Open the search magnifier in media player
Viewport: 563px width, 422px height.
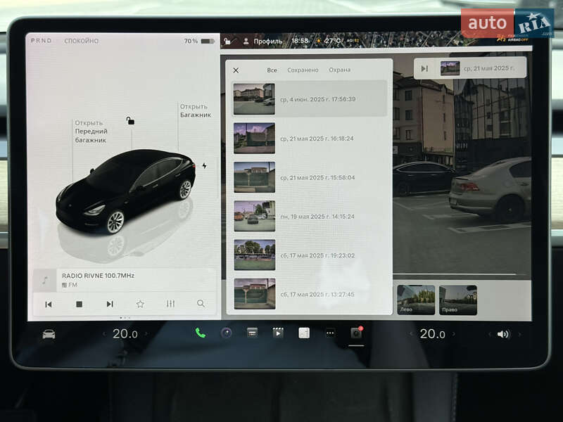click(201, 305)
